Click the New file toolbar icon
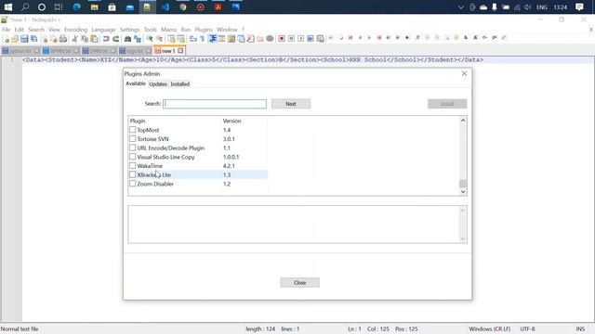595x334 pixels. (x=6, y=39)
